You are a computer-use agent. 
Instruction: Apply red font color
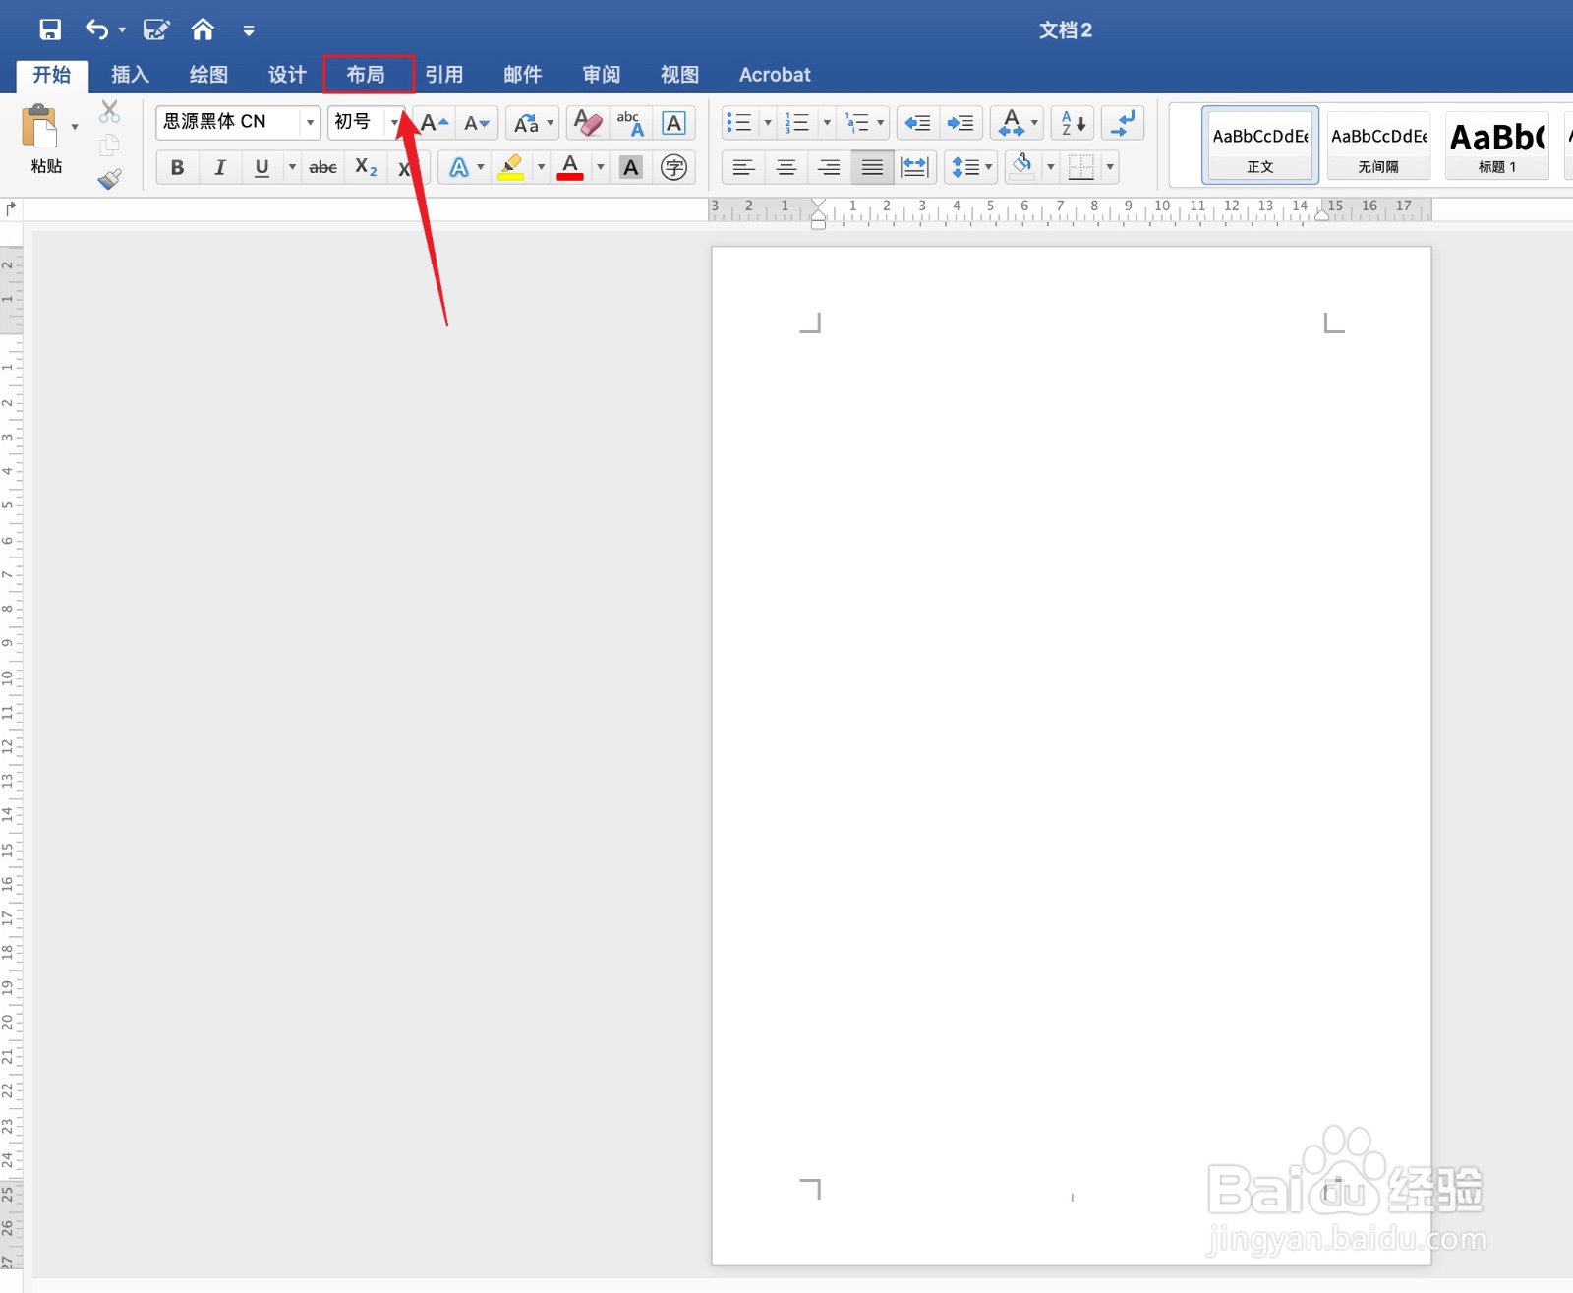570,167
